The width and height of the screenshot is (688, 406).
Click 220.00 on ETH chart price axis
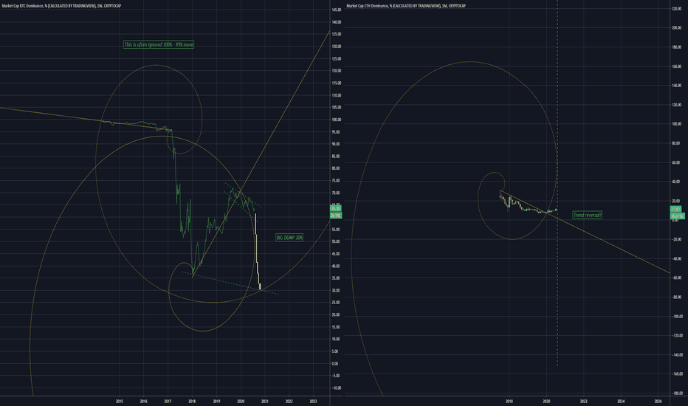point(677,8)
